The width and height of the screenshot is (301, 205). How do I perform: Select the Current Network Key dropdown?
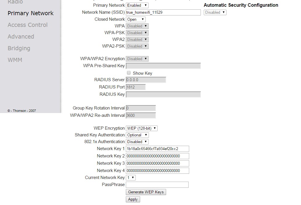[x=131, y=178]
